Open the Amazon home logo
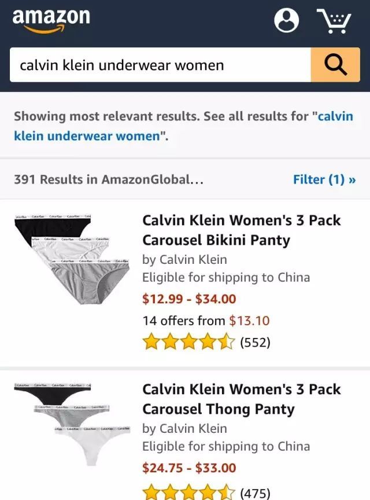Viewport: 370px width, 500px height. point(51,21)
